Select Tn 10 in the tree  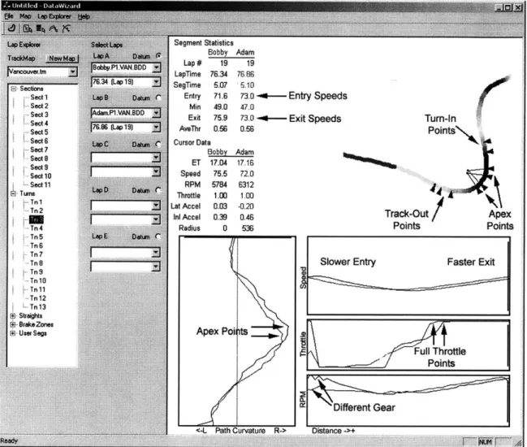pyautogui.click(x=38, y=281)
